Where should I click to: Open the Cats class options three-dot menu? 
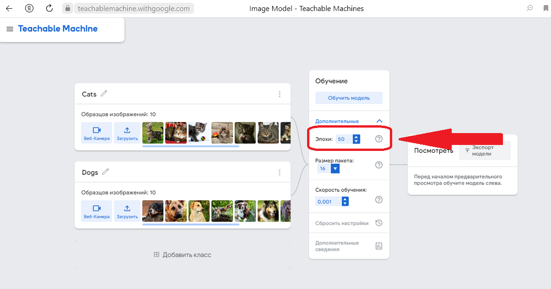coord(280,94)
